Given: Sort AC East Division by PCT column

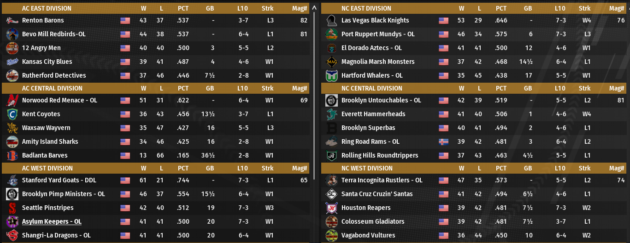Looking at the screenshot, I should 183,8.
